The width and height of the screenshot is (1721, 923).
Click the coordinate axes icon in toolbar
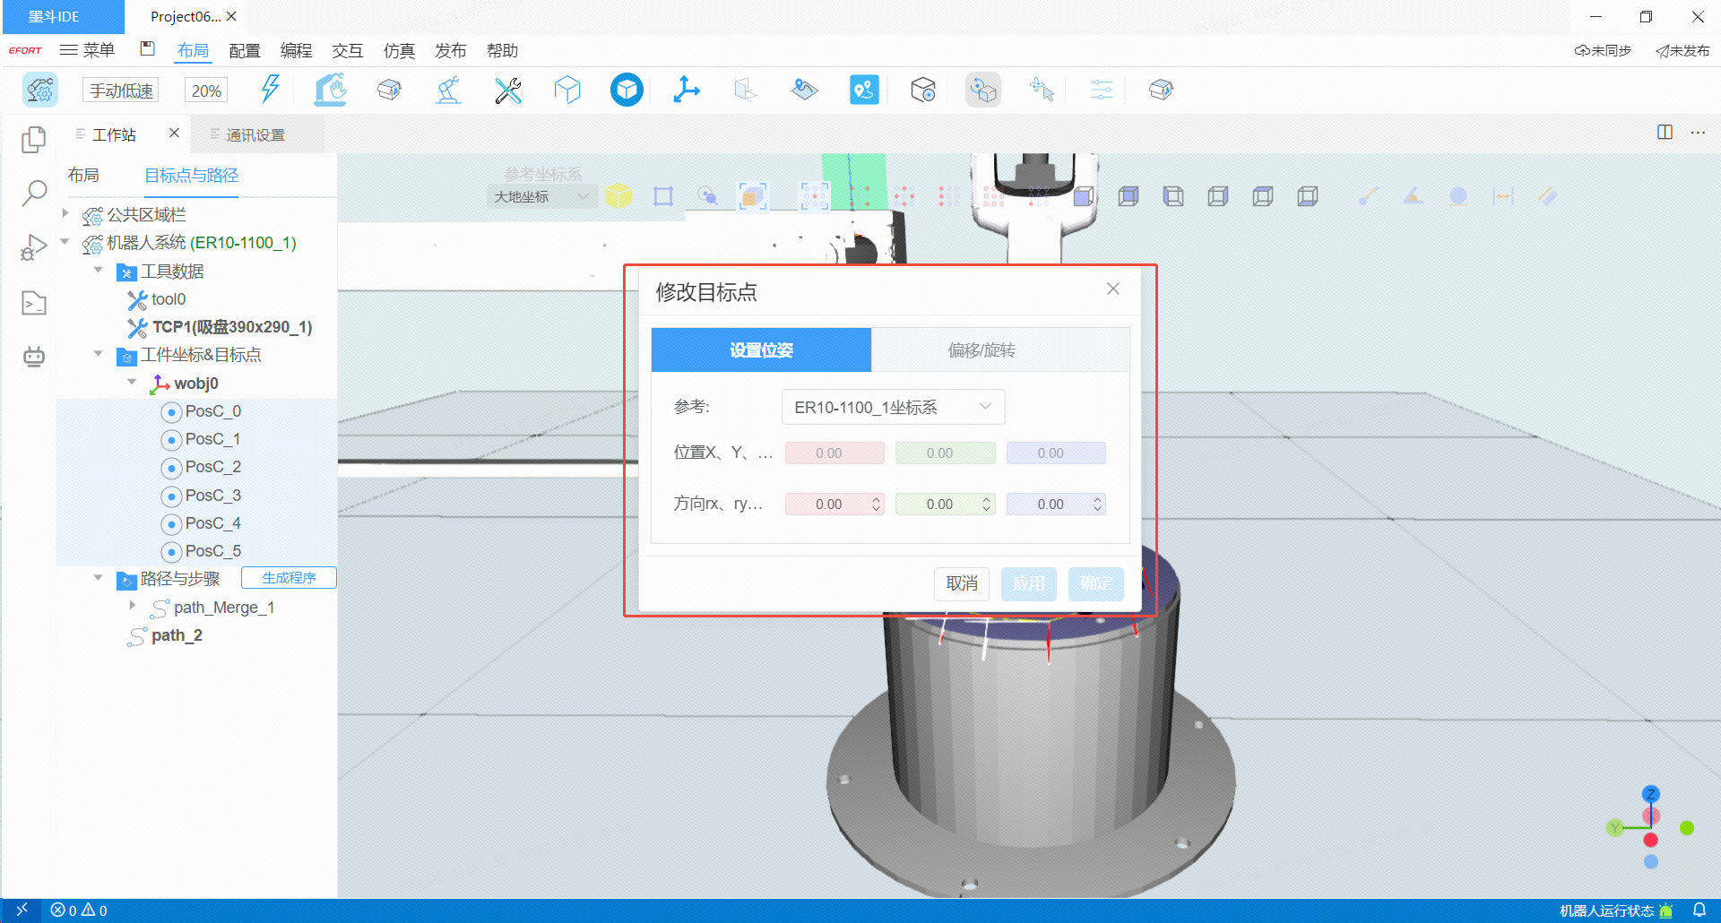point(686,90)
